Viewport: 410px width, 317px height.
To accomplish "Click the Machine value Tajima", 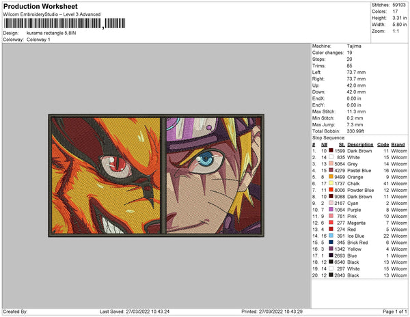I will click(x=354, y=46).
